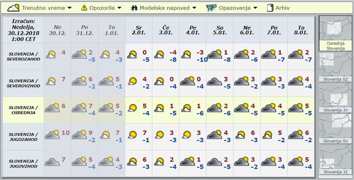Select the Slovenija / Severozahod row label
The width and height of the screenshot is (354, 180).
[23, 57]
